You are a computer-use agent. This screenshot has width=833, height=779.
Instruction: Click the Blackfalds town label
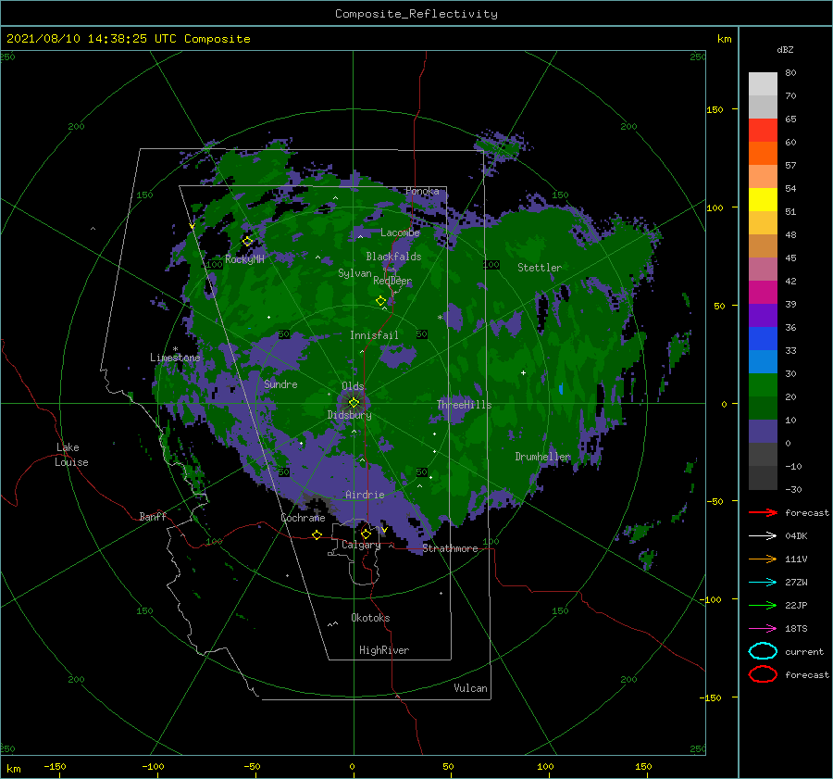393,257
